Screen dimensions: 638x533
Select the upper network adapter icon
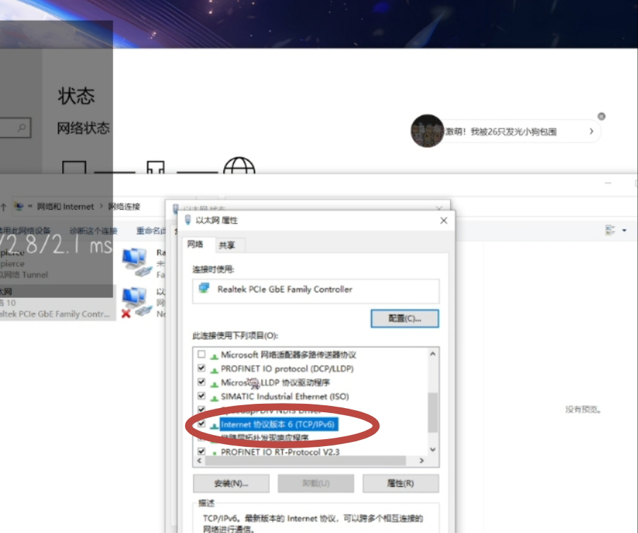(137, 262)
